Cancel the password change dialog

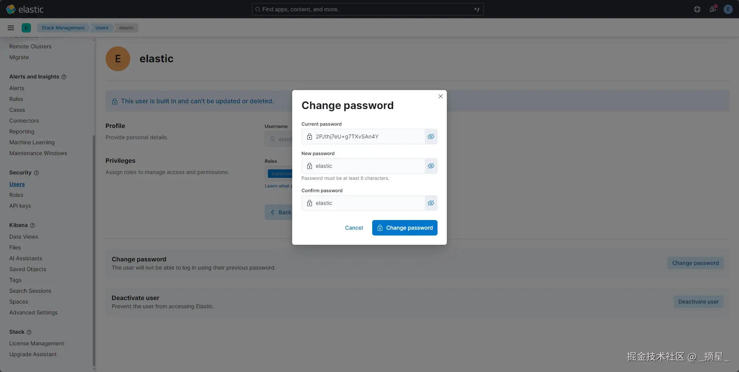[x=354, y=228]
